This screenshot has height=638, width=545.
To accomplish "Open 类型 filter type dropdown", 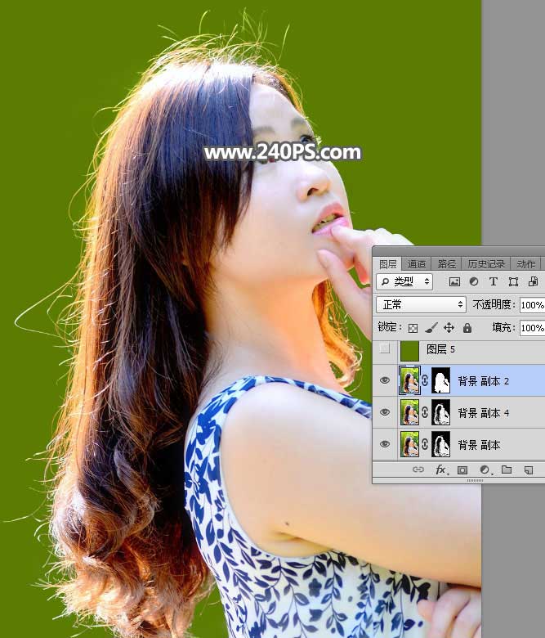I will [x=404, y=281].
